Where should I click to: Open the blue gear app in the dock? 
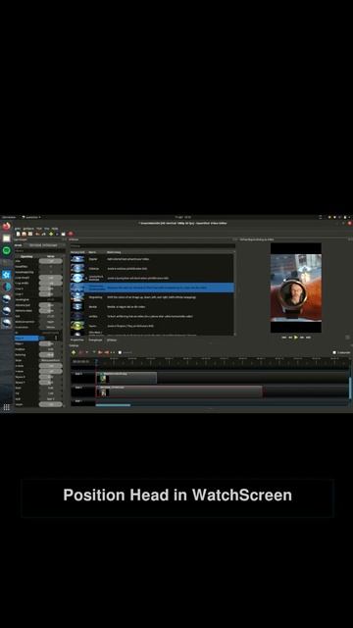(7, 275)
